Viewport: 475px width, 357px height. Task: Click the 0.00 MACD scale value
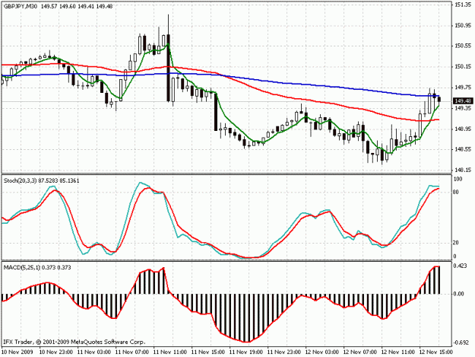point(459,294)
